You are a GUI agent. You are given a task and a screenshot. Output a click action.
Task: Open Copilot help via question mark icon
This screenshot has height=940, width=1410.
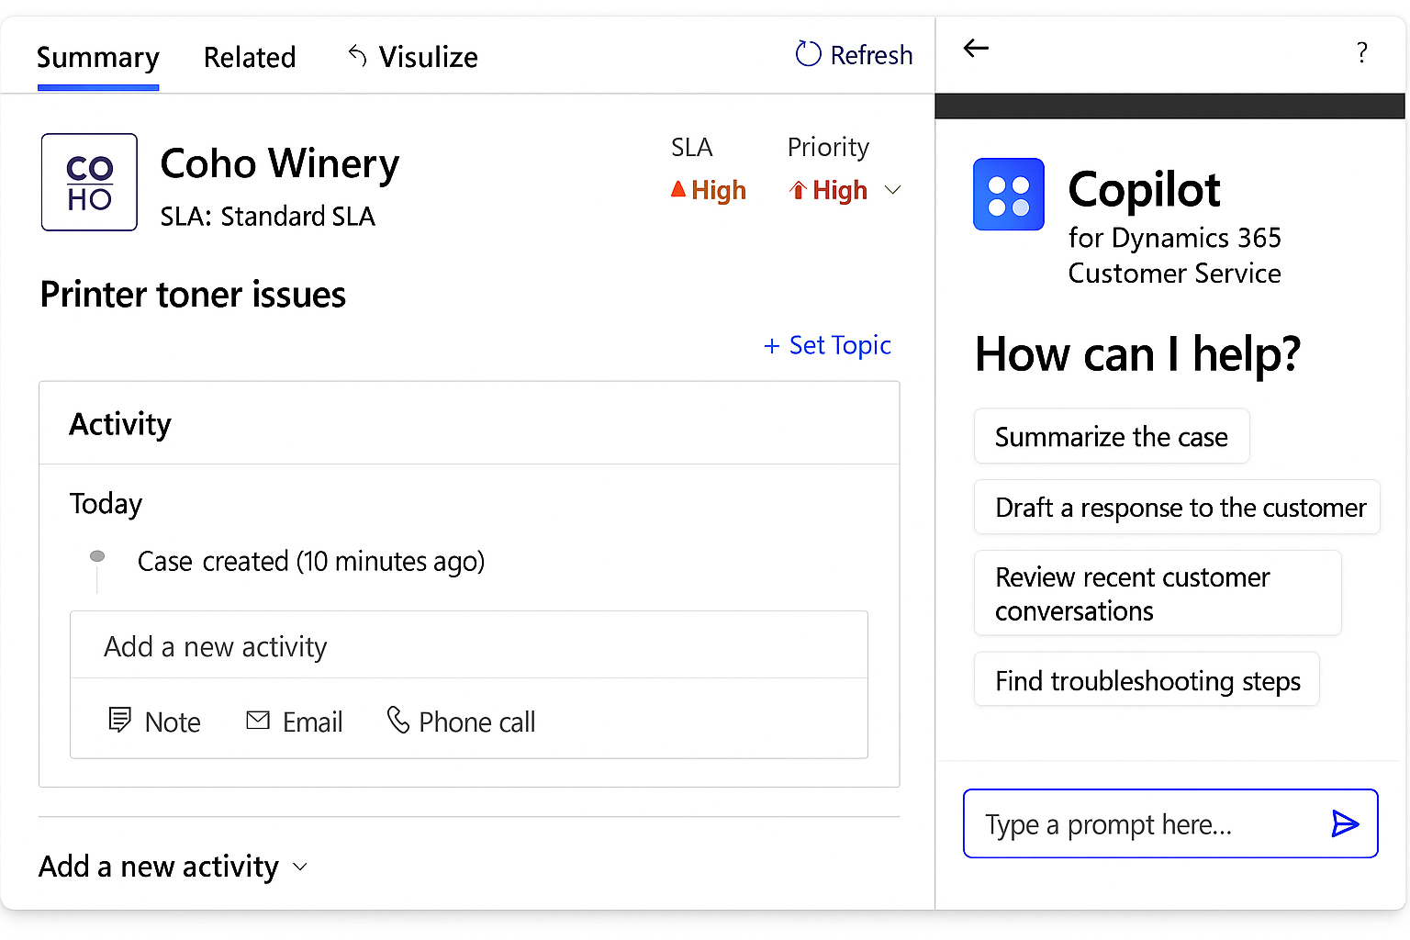(x=1362, y=53)
